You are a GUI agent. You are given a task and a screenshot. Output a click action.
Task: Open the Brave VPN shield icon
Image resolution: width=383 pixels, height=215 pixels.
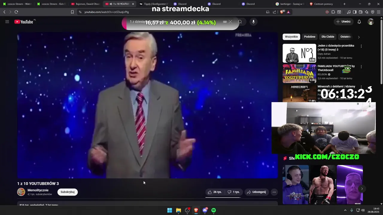373,12
